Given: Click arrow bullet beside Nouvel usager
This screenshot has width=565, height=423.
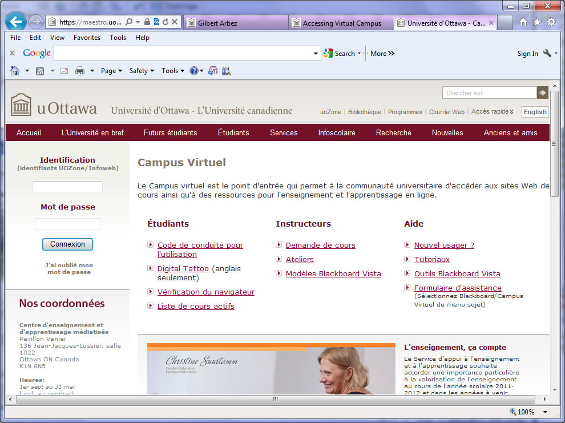Looking at the screenshot, I should click(x=407, y=245).
